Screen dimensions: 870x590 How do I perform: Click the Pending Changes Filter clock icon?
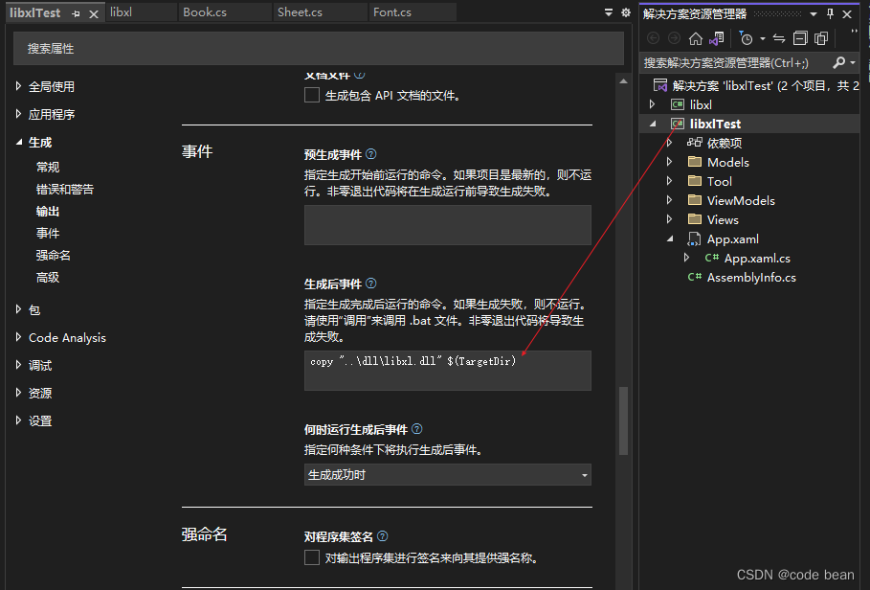pyautogui.click(x=746, y=38)
